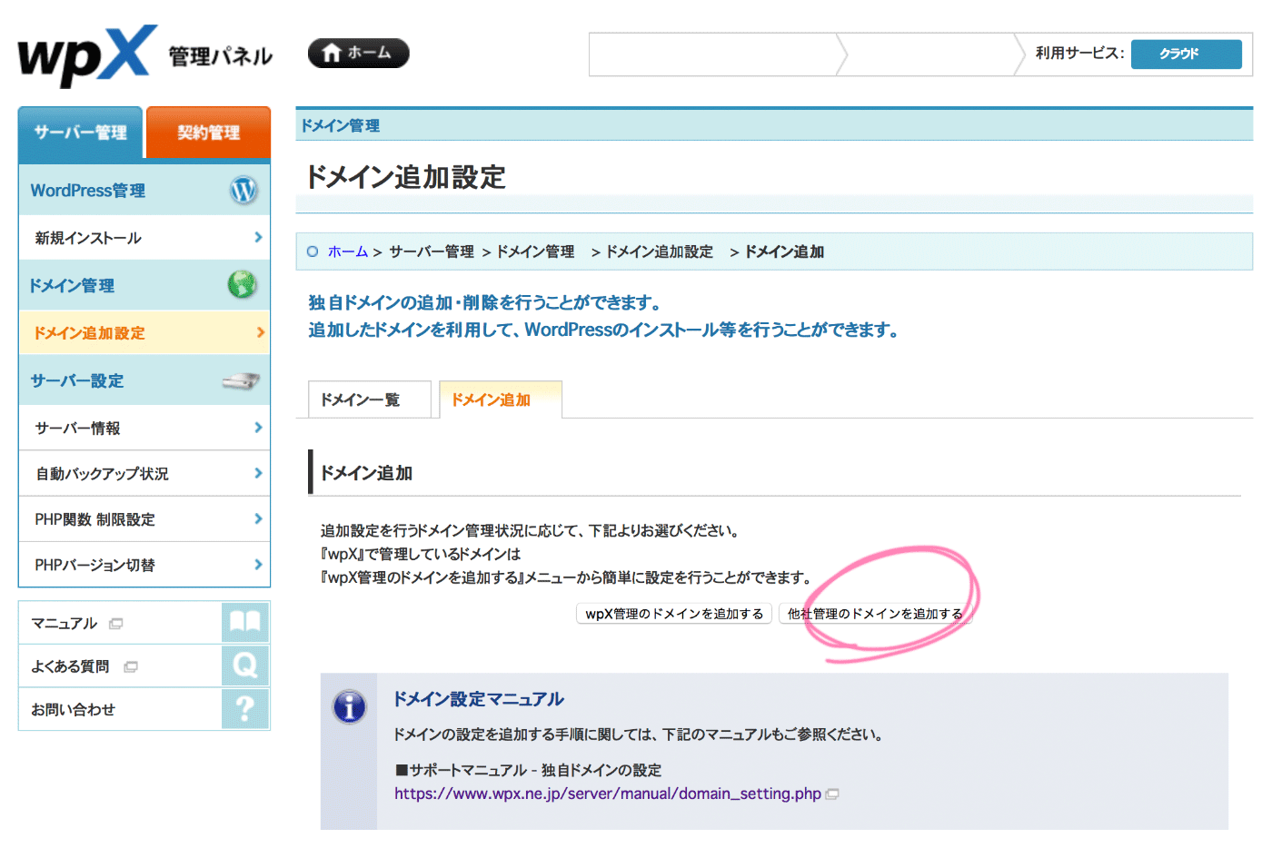This screenshot has width=1272, height=848.
Task: Open よくある質問 link in sidebar
Action: coord(70,666)
